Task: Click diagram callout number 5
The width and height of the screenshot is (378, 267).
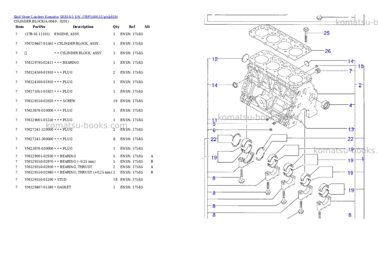Action: pos(214,124)
